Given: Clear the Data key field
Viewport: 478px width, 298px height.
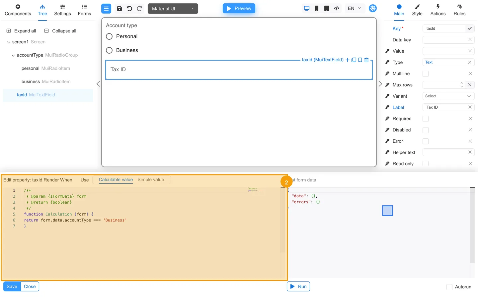Looking at the screenshot, I should point(470,40).
